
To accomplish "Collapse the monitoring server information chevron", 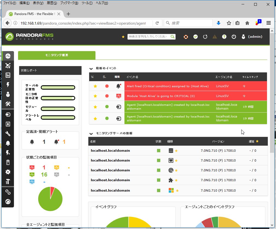I will pyautogui.click(x=91, y=134).
